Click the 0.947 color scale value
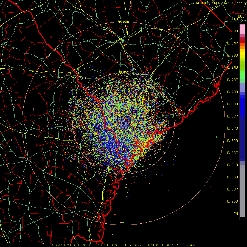Screen dimensions: 247x247 click(232, 43)
